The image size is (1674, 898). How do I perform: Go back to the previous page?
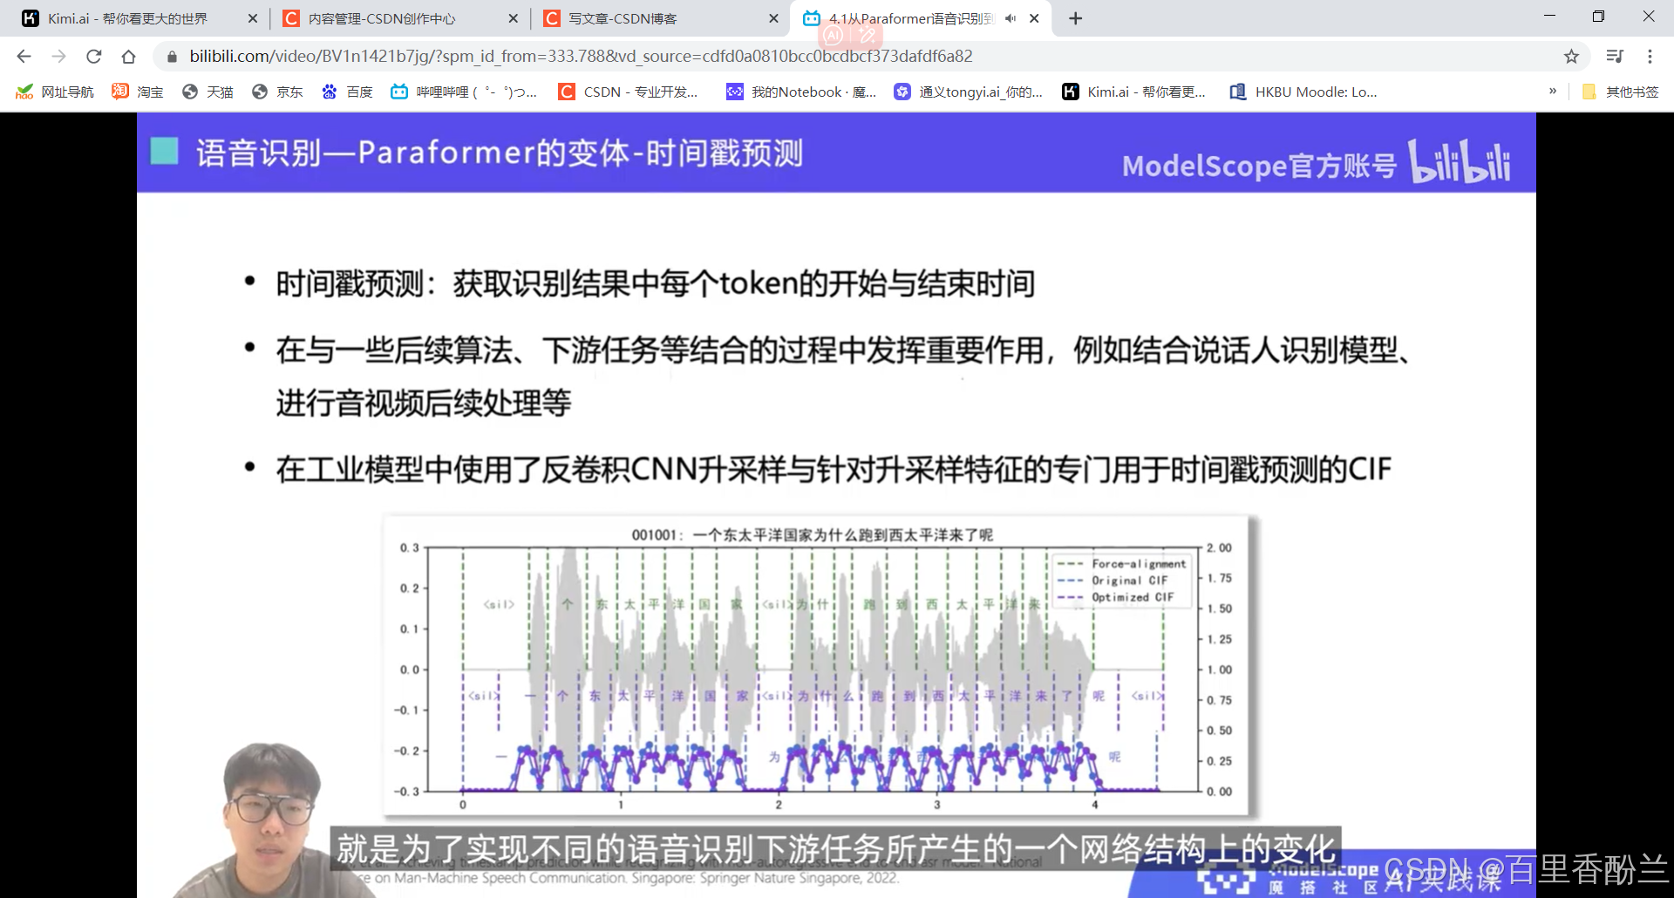pos(24,57)
